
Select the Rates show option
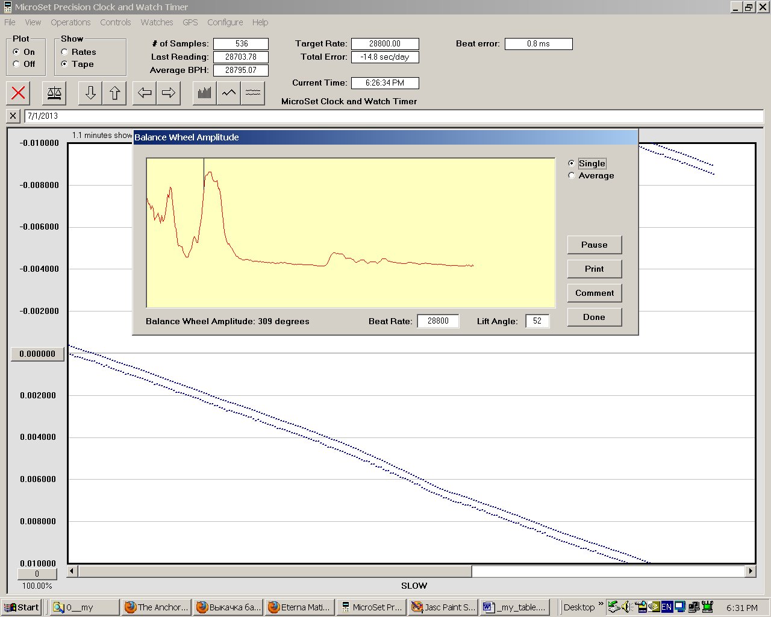point(64,52)
